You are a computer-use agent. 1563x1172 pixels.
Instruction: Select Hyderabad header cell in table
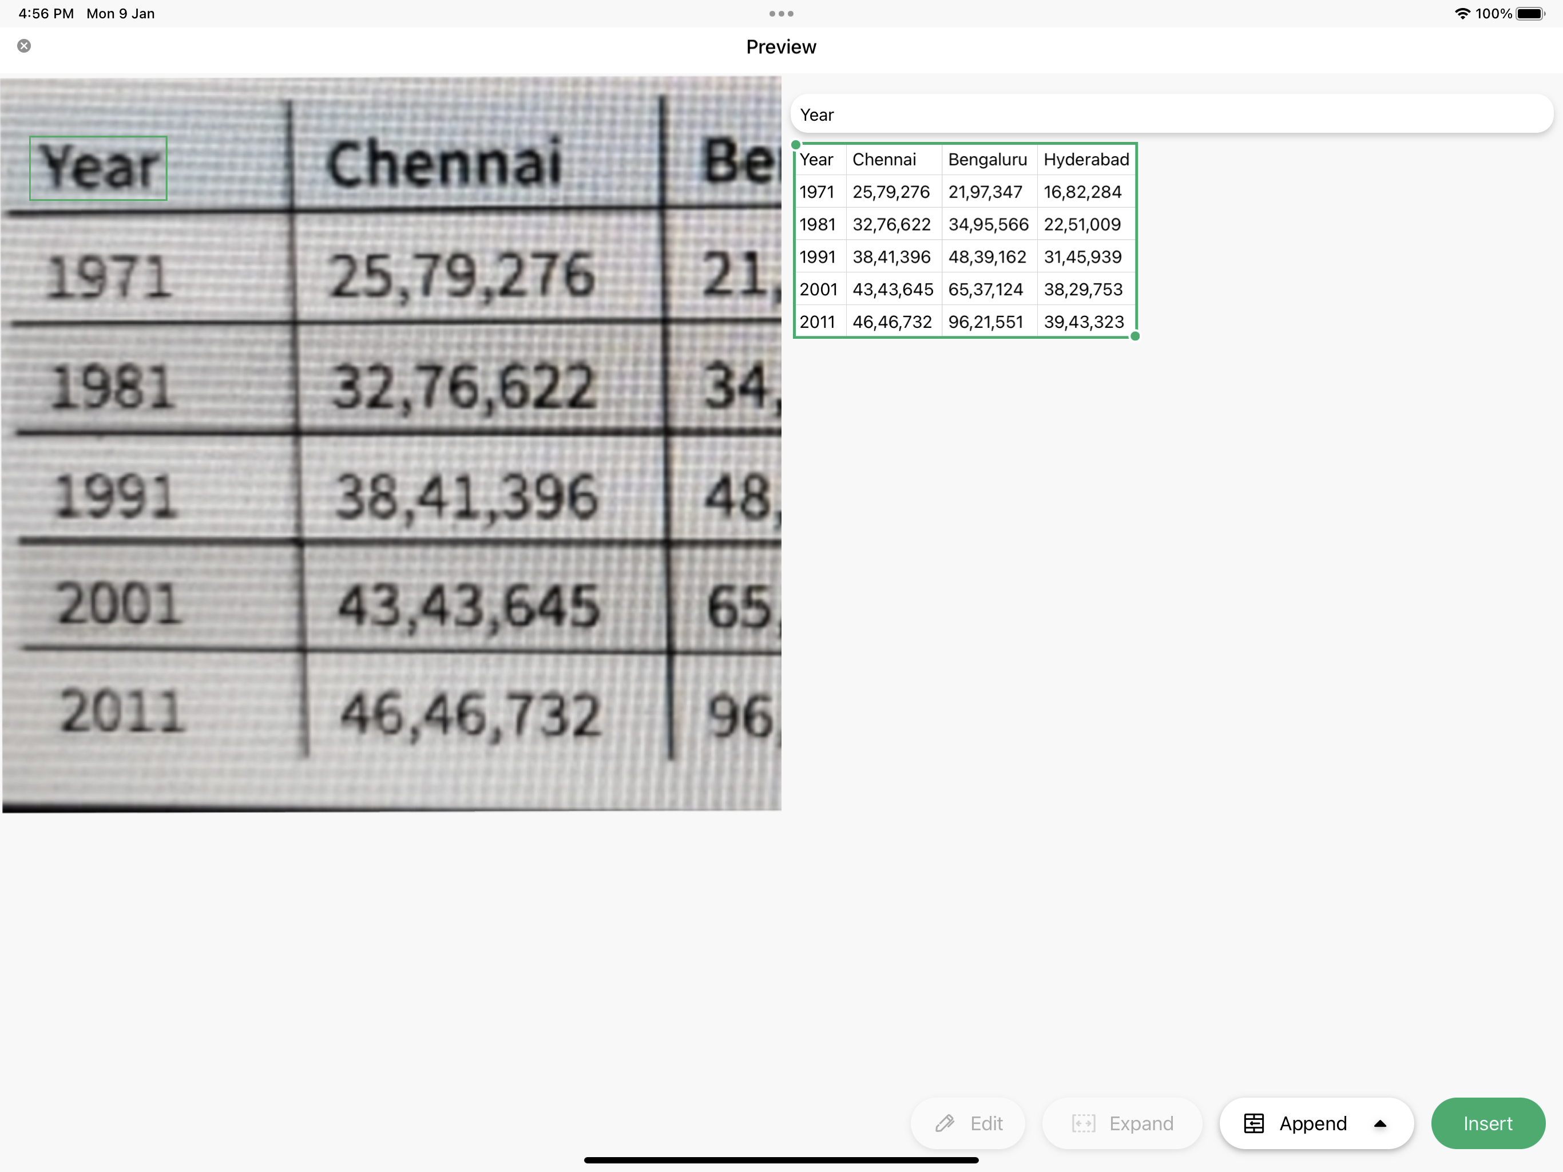pos(1087,160)
